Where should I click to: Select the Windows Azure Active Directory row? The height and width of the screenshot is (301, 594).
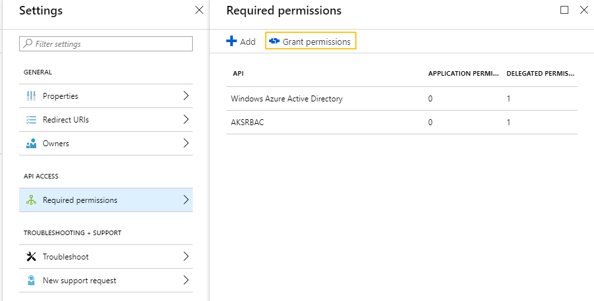(287, 99)
